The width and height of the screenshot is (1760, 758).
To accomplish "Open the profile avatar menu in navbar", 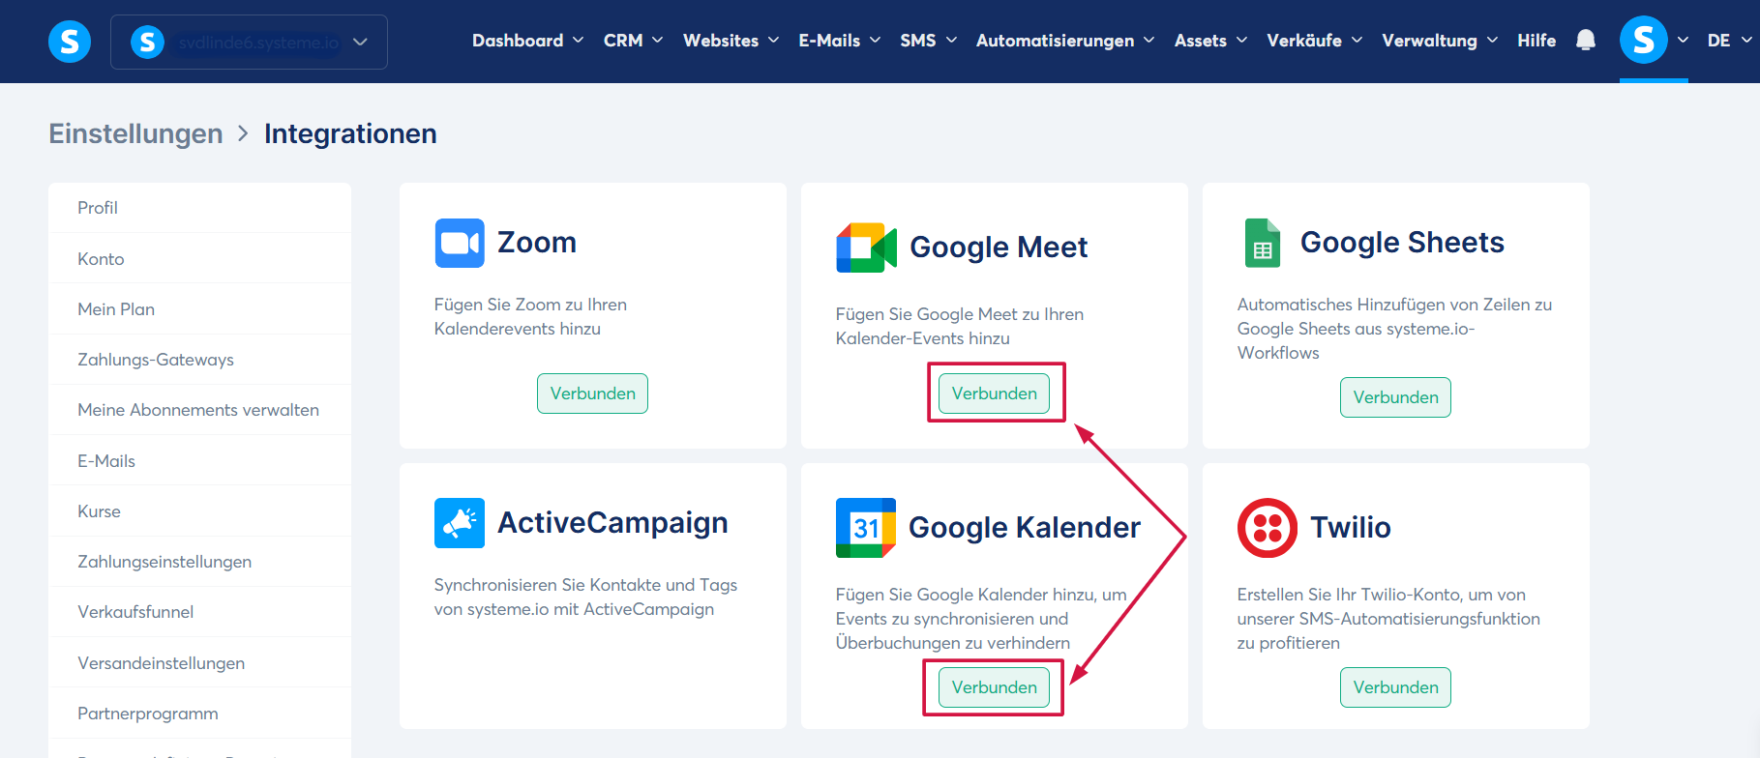I will click(1643, 41).
